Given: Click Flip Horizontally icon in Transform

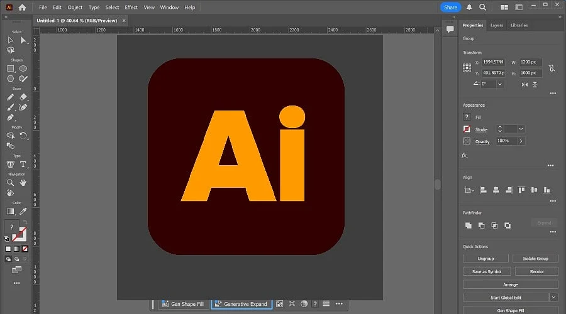Looking at the screenshot, I should pos(524,84).
